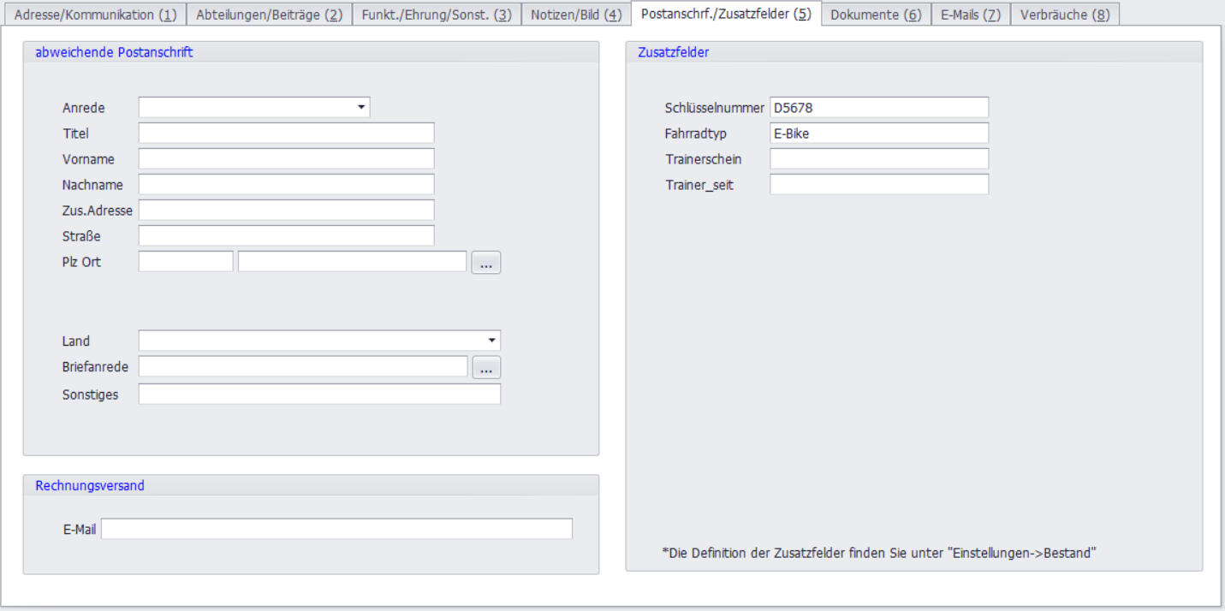Select the Notizen/Bild tab
Screen dimensions: 1225x611
tap(576, 15)
